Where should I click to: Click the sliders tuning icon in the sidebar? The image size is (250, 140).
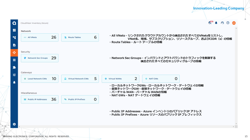14,75
